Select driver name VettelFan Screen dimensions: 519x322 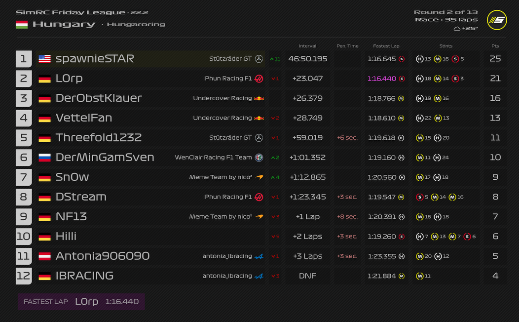point(84,118)
